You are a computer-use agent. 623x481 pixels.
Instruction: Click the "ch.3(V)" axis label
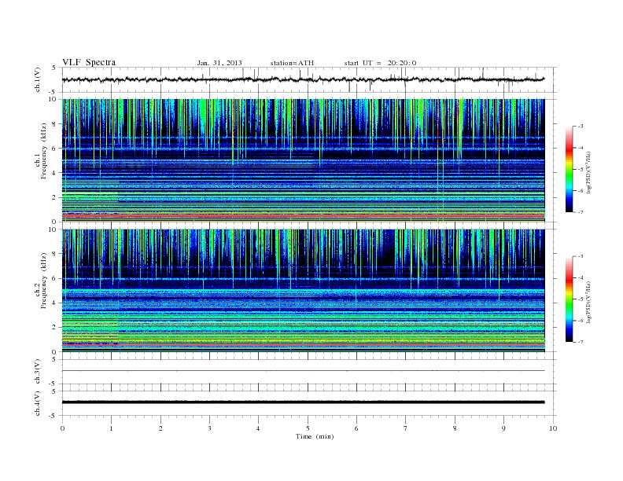37,372
